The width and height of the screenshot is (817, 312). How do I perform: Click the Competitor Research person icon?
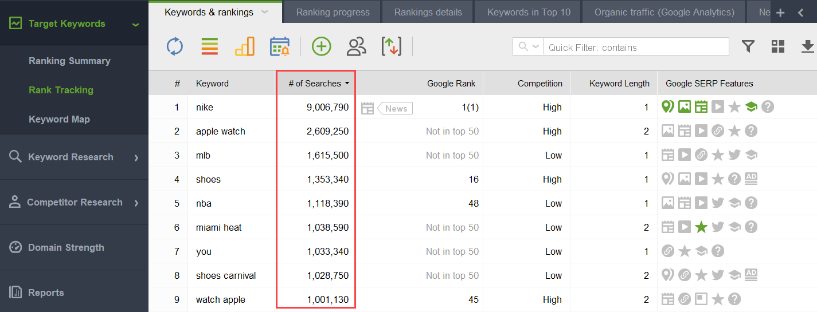(x=15, y=202)
